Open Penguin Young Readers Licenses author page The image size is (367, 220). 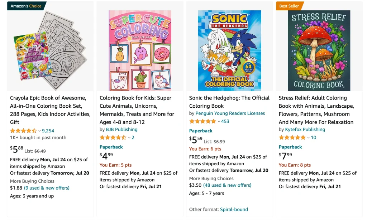pos(230,113)
